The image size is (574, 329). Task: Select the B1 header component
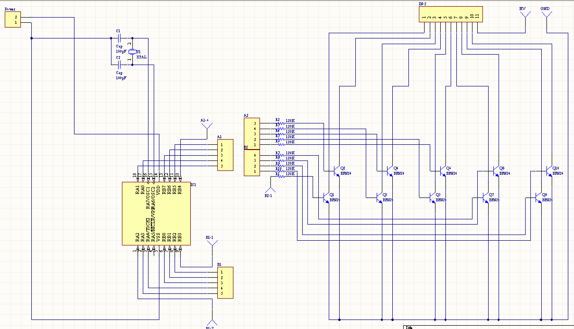click(x=225, y=283)
